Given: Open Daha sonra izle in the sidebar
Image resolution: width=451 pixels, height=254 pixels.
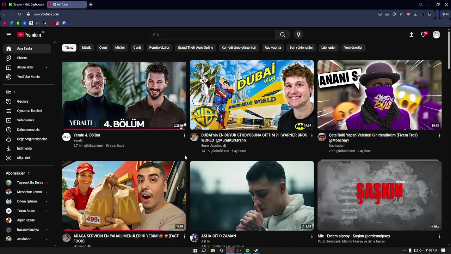Looking at the screenshot, I should [27, 130].
